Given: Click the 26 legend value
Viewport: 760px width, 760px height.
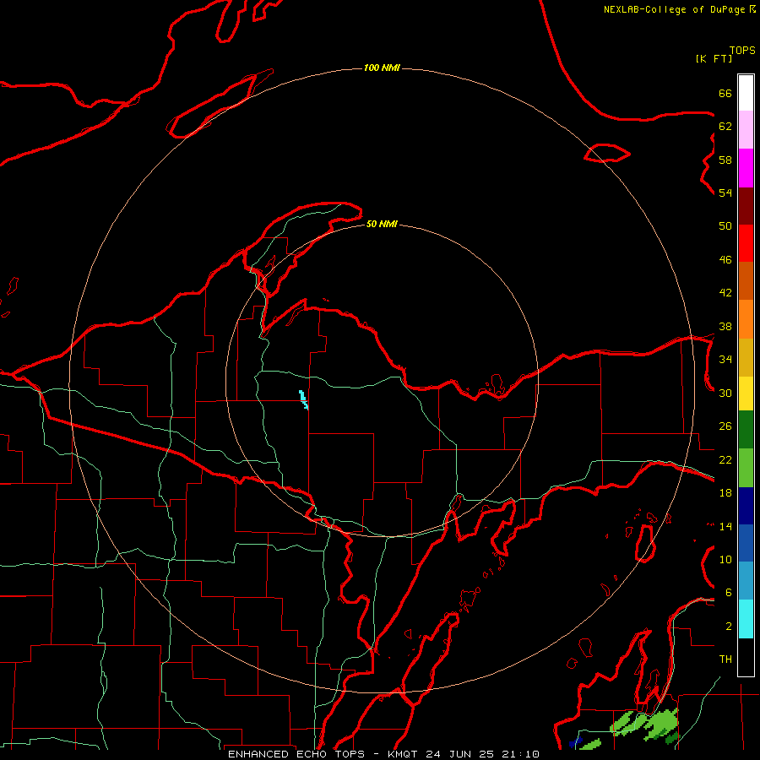Looking at the screenshot, I should coord(725,426).
